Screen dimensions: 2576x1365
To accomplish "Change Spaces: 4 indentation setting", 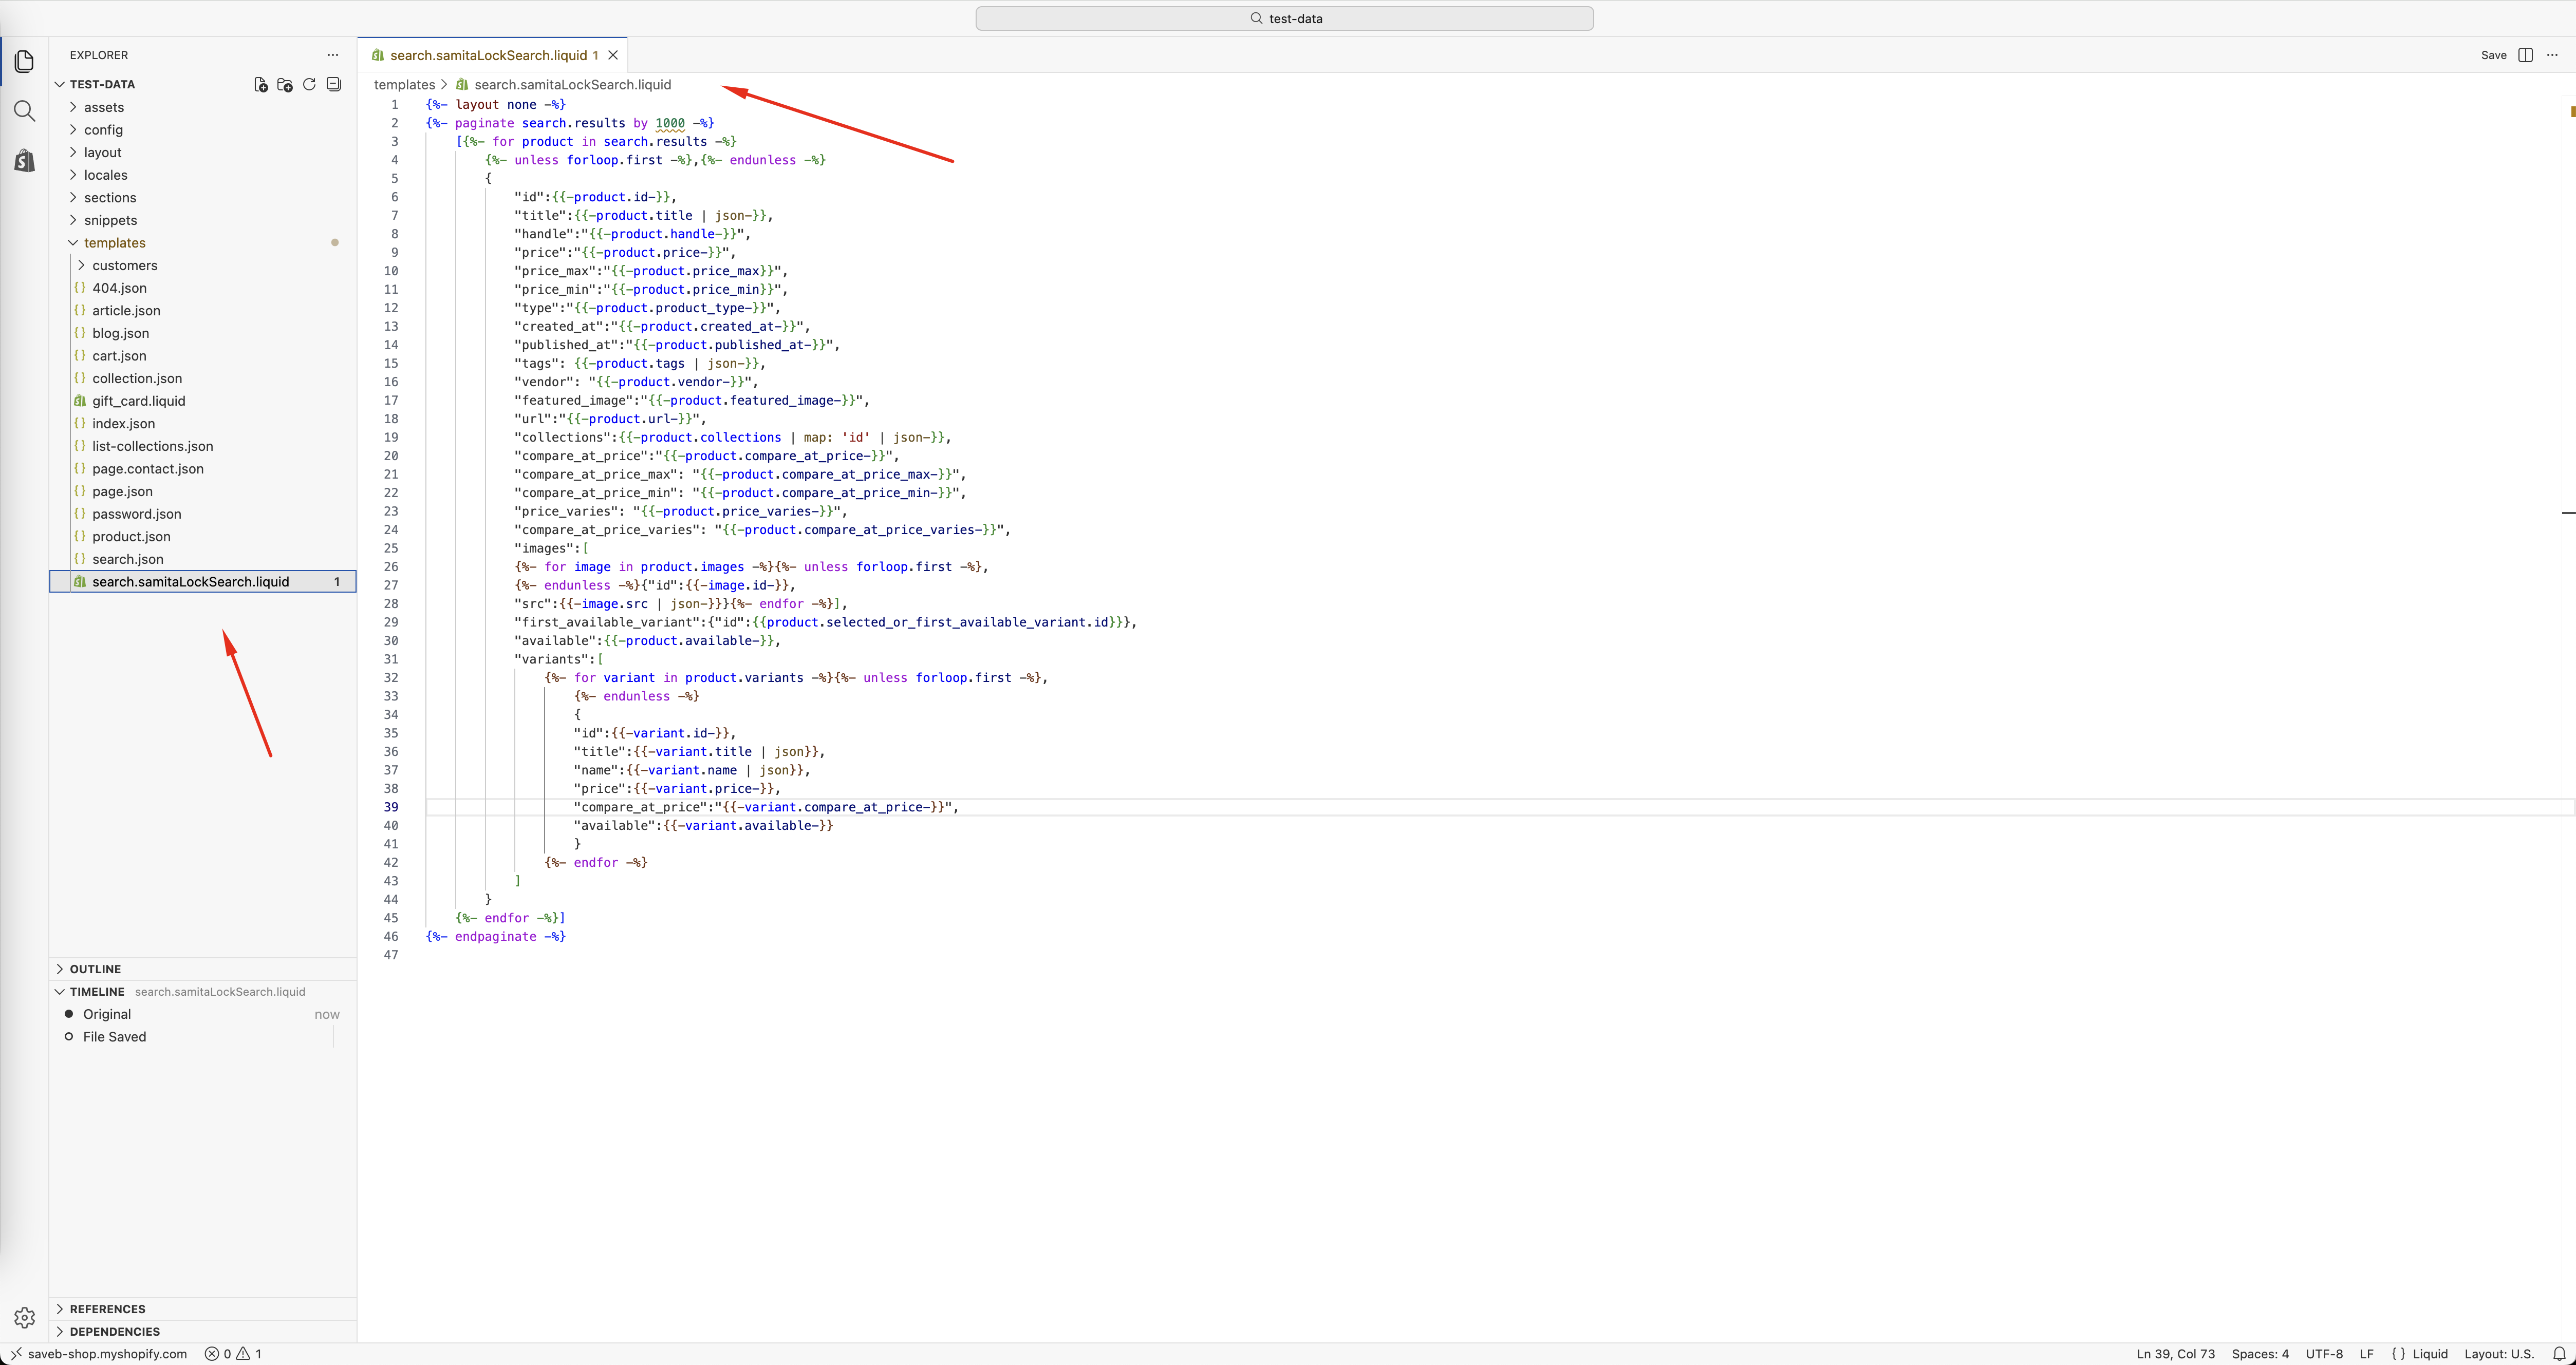I will point(2260,1354).
